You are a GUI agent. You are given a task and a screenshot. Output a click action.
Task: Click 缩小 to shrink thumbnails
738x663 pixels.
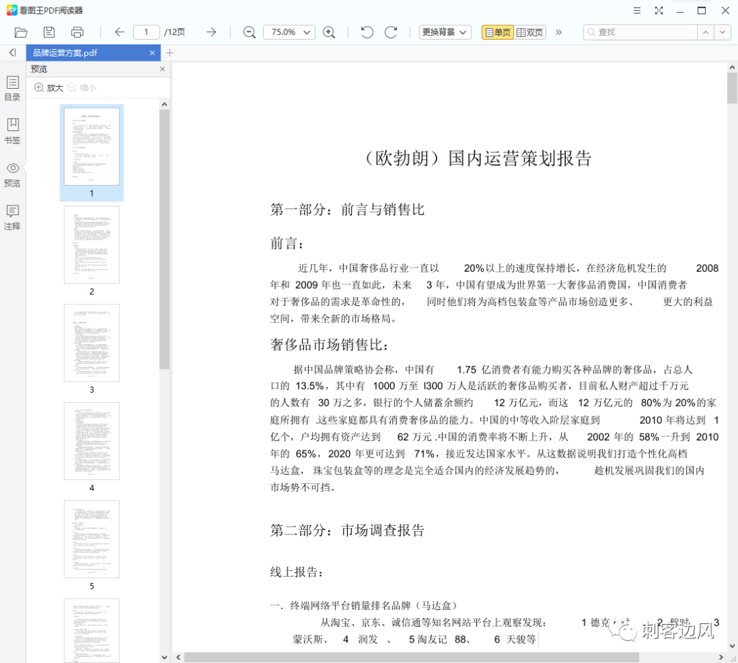point(82,87)
